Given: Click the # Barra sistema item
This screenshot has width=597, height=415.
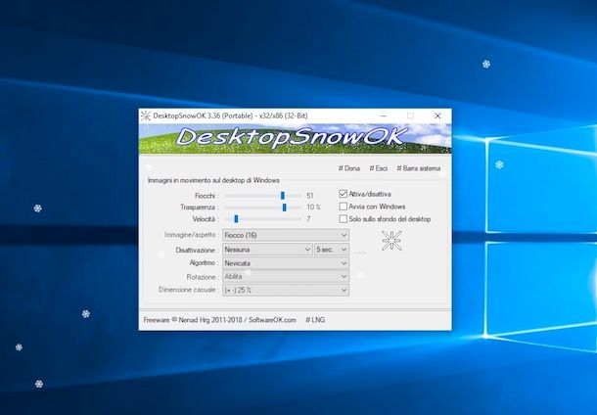Looking at the screenshot, I should pyautogui.click(x=419, y=168).
